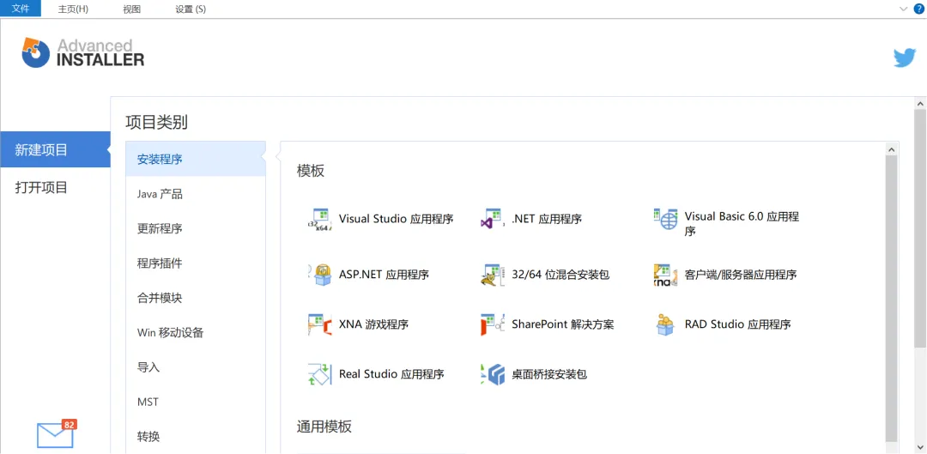Select the 安装程序 category
The height and width of the screenshot is (454, 927).
196,159
